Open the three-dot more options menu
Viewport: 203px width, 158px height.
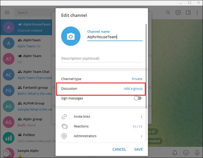[197, 12]
